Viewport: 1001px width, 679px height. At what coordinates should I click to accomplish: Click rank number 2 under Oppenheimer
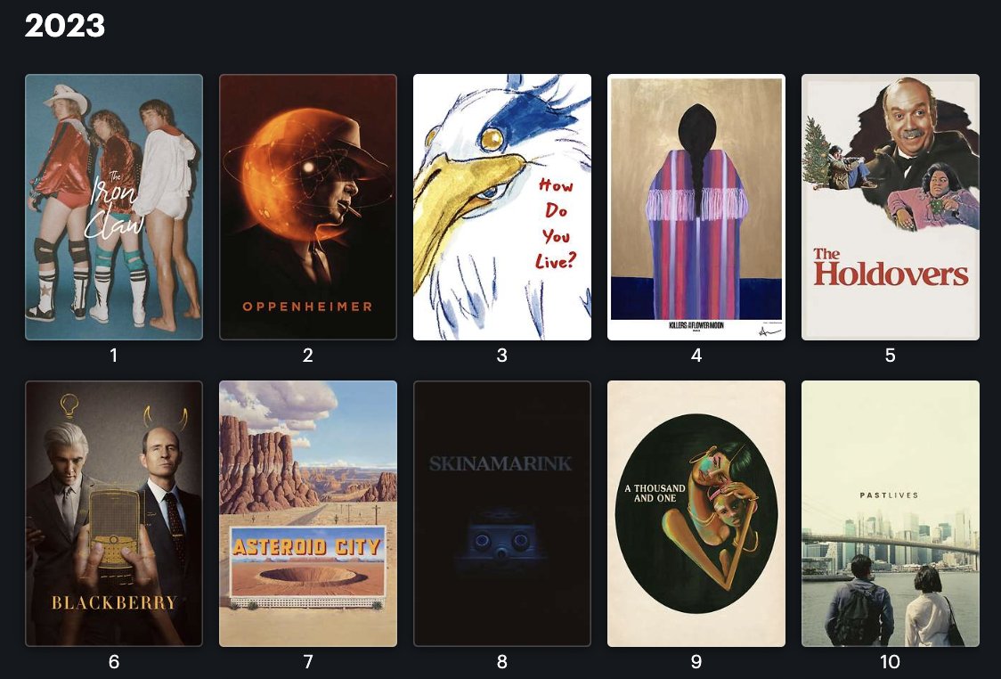pyautogui.click(x=308, y=356)
